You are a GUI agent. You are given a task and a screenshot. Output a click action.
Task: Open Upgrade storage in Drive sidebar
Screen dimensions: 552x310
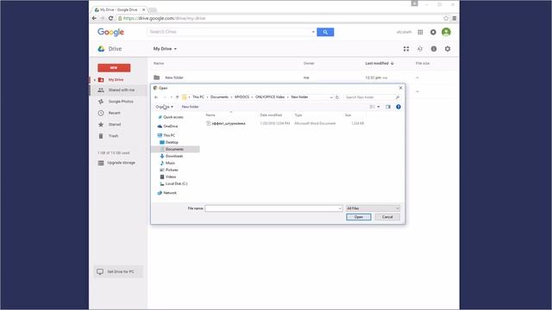pyautogui.click(x=117, y=163)
